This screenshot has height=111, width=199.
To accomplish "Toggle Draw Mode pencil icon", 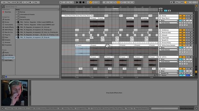I will (171, 2).
